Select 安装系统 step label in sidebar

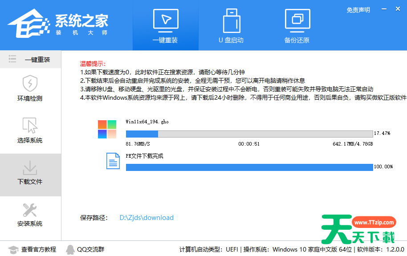point(30,224)
